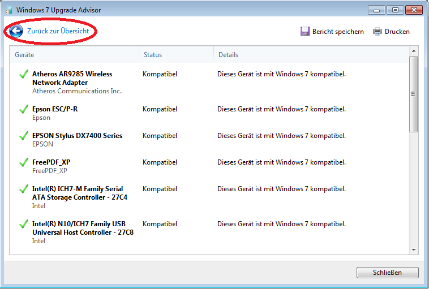Select 'Atheros AR9285 Wireless Network Adapter' device name
The image size is (429, 289).
[x=72, y=78]
